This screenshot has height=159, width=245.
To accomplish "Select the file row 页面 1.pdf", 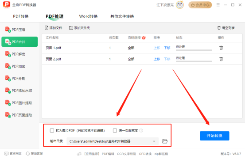I will pyautogui.click(x=142, y=48).
